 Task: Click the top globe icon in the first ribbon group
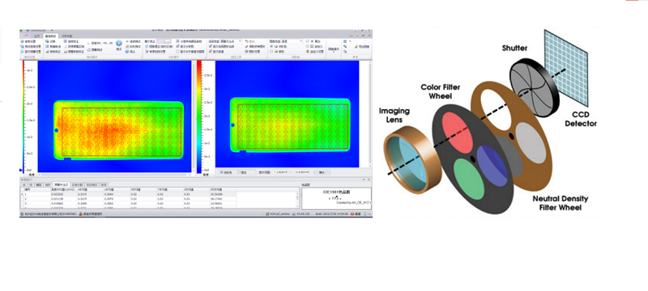coord(23,41)
